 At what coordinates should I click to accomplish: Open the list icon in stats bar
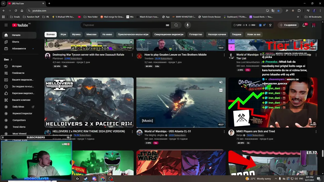click(265, 25)
